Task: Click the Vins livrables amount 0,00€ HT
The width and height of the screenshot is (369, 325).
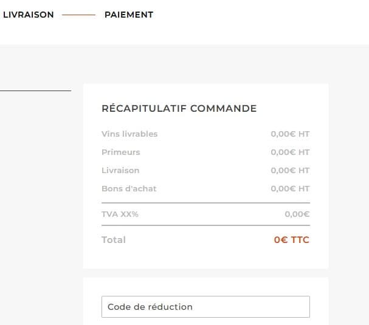Action: pos(290,134)
